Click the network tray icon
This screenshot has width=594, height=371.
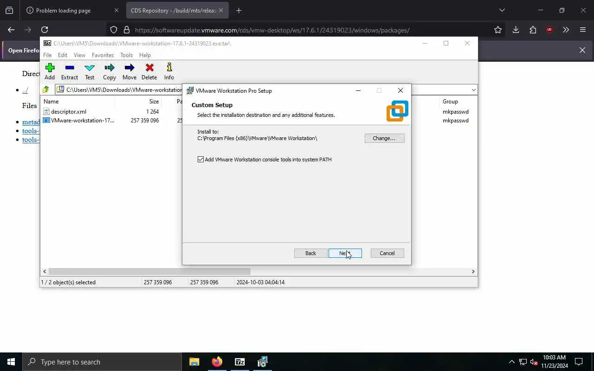523,362
